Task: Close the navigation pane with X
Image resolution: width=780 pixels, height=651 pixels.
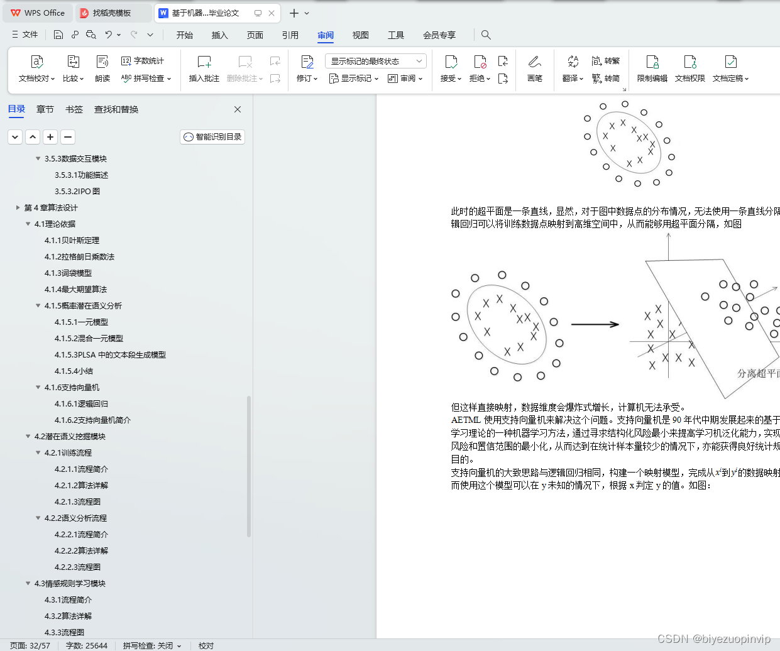Action: tap(238, 109)
